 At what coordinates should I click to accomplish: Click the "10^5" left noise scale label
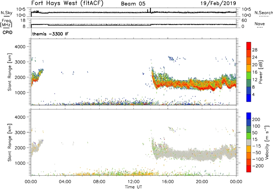(21, 10)
